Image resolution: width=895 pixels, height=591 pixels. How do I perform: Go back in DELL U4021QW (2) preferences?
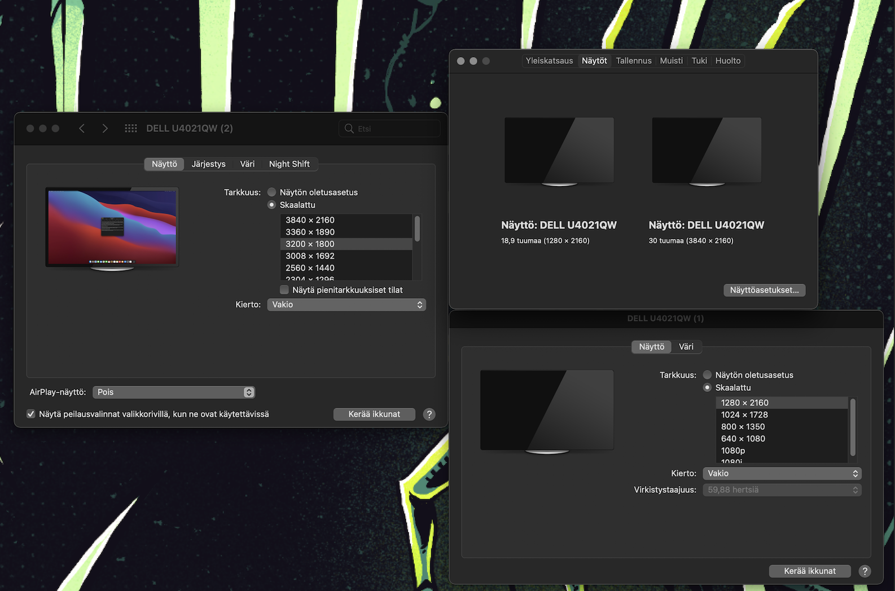tap(82, 129)
